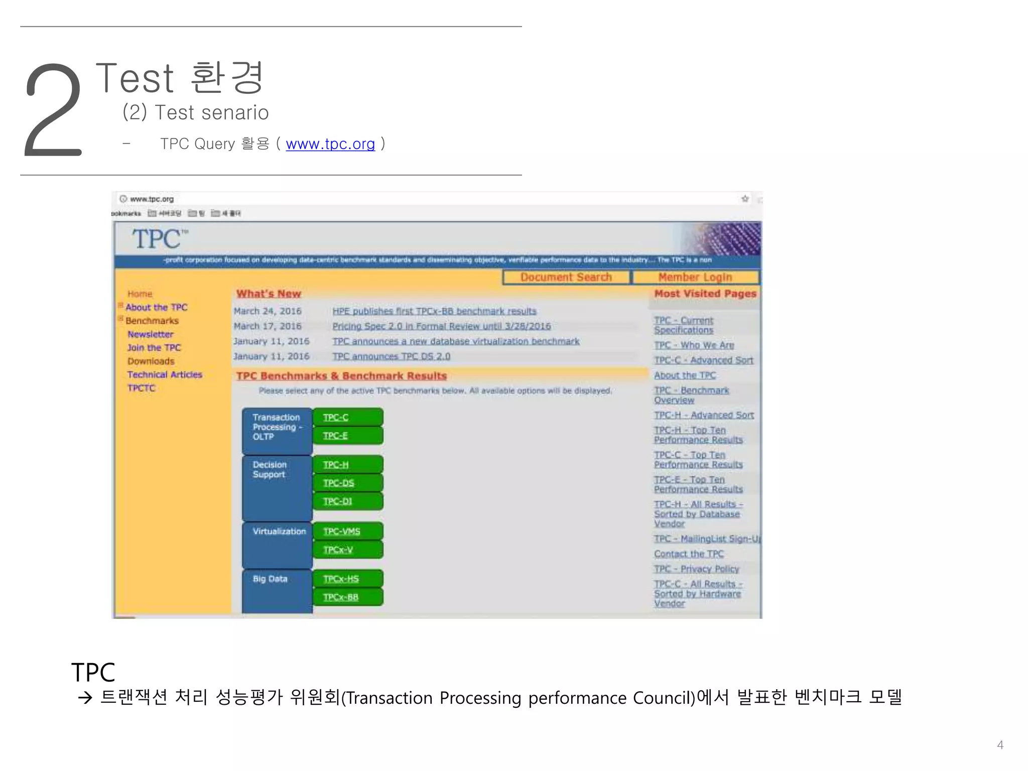1028x771 pixels.
Task: Select Join the TPC in sidebar
Action: coord(154,348)
